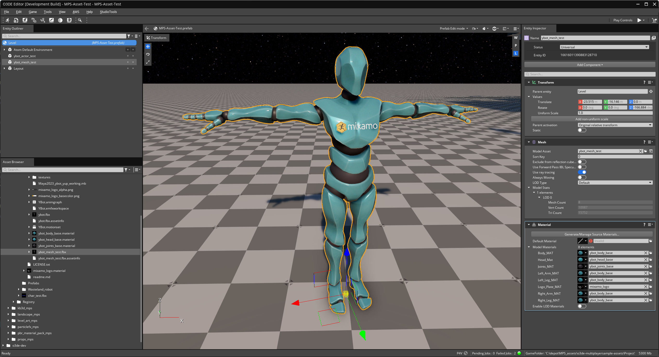The image size is (659, 357).
Task: Open the Track View path icon
Action: tap(43, 20)
